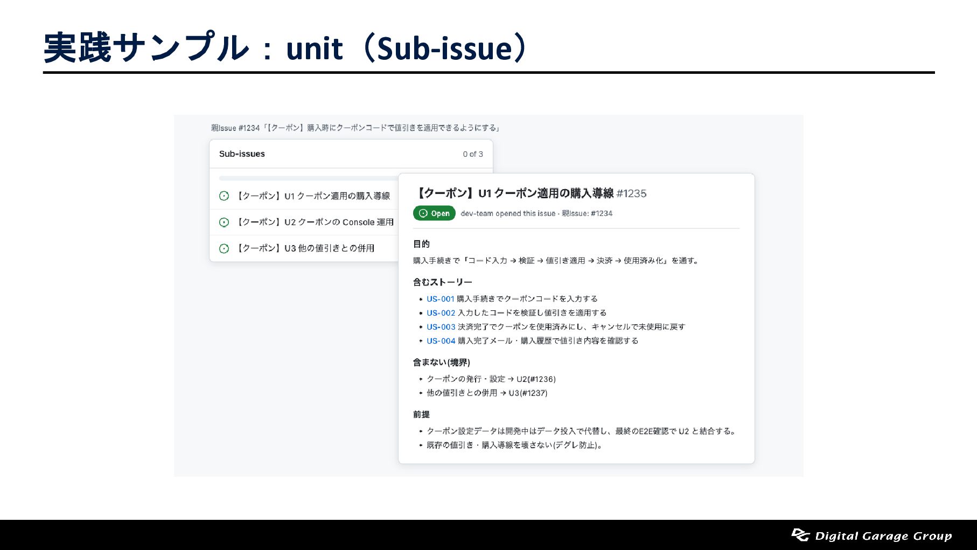This screenshot has width=977, height=550.
Task: Open the US-003 story link
Action: [441, 327]
